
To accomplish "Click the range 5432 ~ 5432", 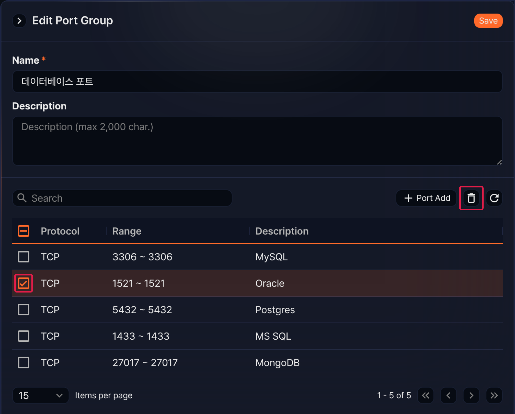I will pos(142,310).
